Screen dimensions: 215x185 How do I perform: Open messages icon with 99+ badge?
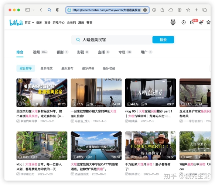click(192, 23)
